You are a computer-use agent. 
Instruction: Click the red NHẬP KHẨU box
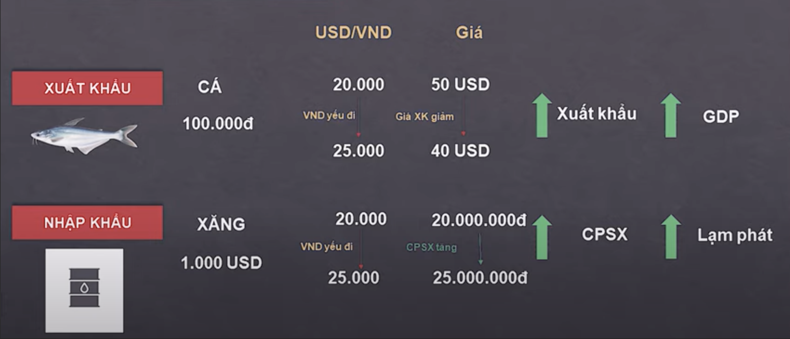click(88, 222)
